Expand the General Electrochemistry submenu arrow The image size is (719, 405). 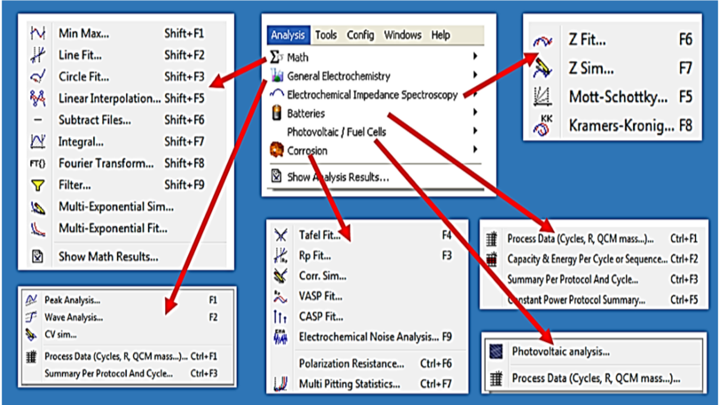coord(475,75)
